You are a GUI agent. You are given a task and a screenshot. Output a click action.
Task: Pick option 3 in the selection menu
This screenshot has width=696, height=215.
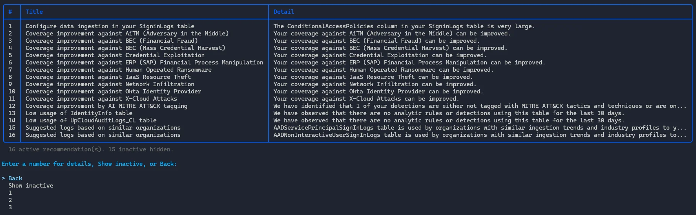(10, 207)
